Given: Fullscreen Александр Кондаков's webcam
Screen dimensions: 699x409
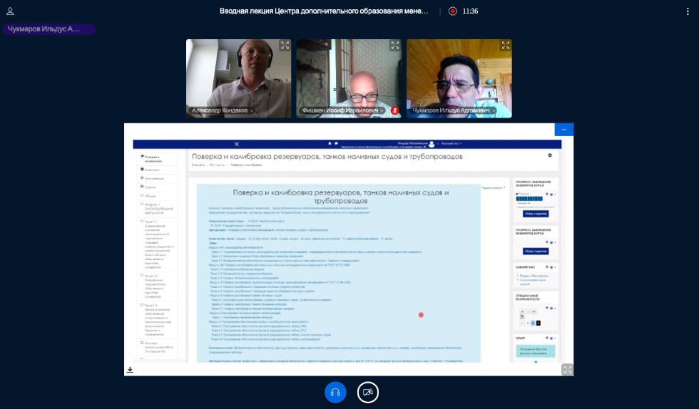Looking at the screenshot, I should [285, 46].
